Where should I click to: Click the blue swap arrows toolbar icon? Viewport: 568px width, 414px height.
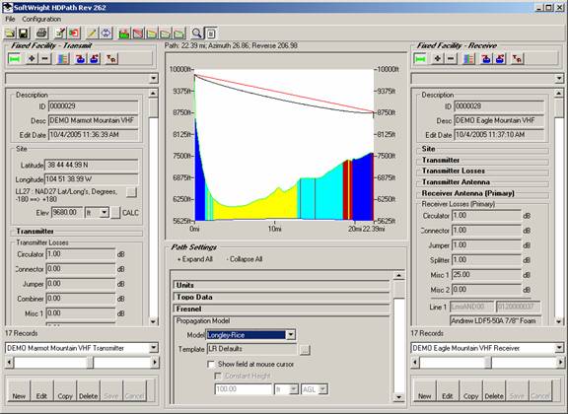(106, 34)
